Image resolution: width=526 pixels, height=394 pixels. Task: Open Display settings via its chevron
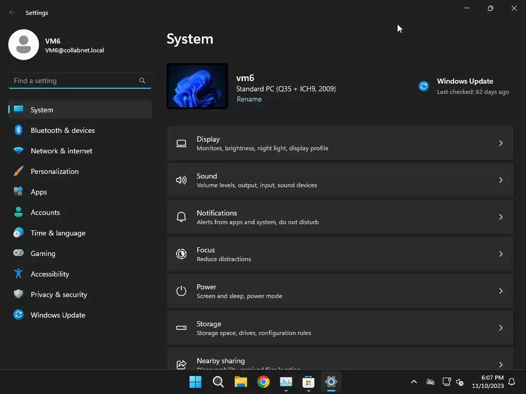(500, 143)
